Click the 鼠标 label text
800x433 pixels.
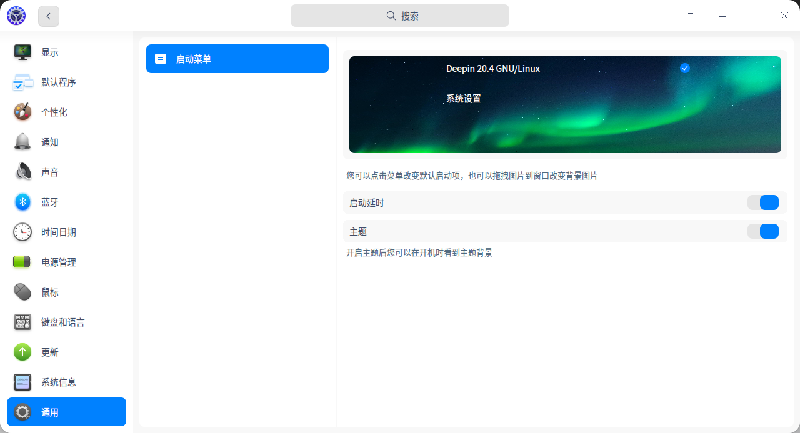point(50,292)
